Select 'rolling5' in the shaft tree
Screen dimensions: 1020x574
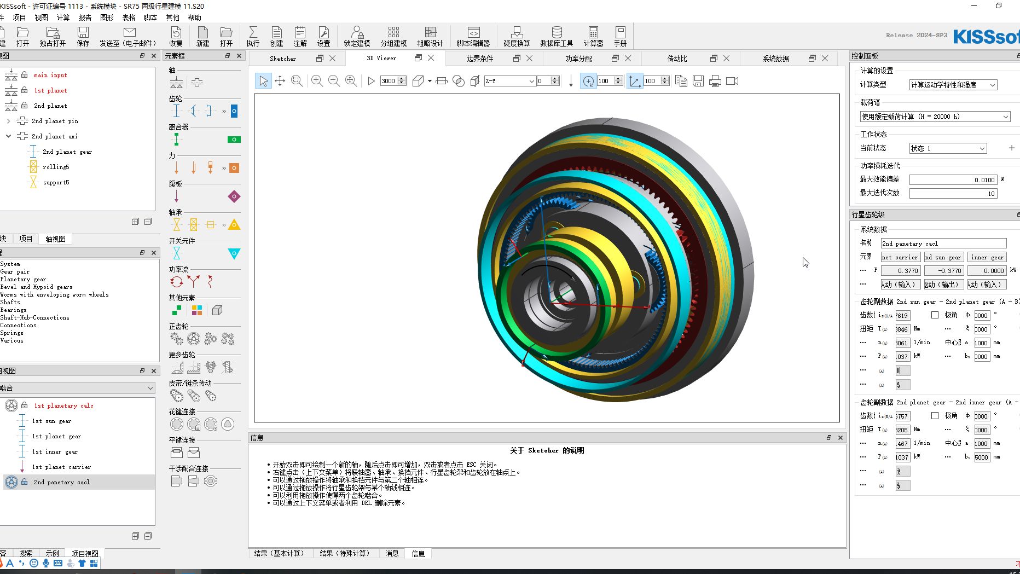tap(56, 167)
